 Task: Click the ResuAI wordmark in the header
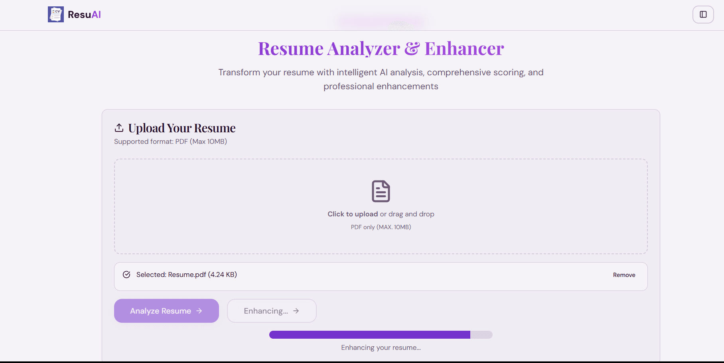pyautogui.click(x=84, y=14)
